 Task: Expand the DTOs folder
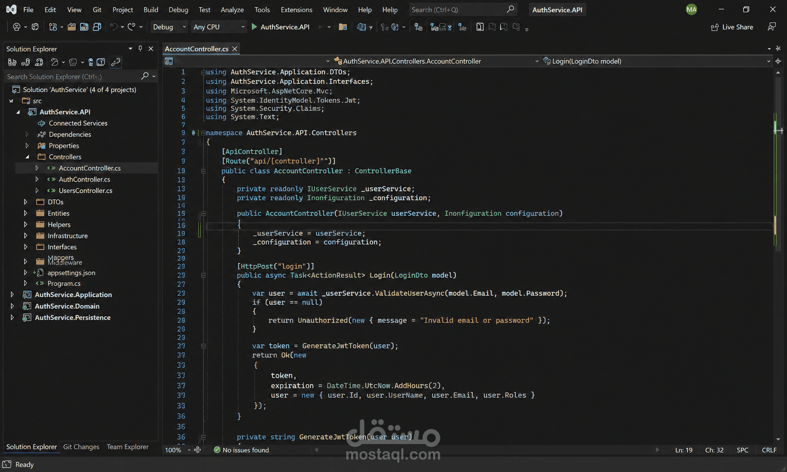coord(25,202)
